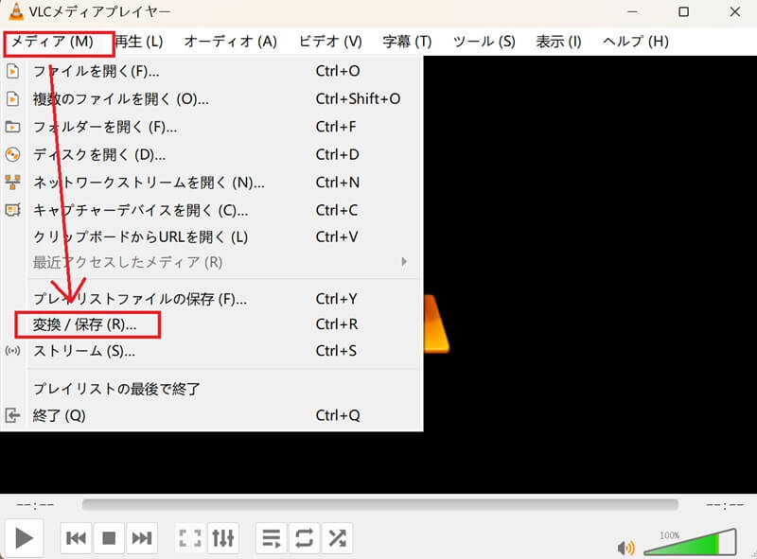The image size is (757, 559).
Task: Stop playback with the square button
Action: pos(109,538)
